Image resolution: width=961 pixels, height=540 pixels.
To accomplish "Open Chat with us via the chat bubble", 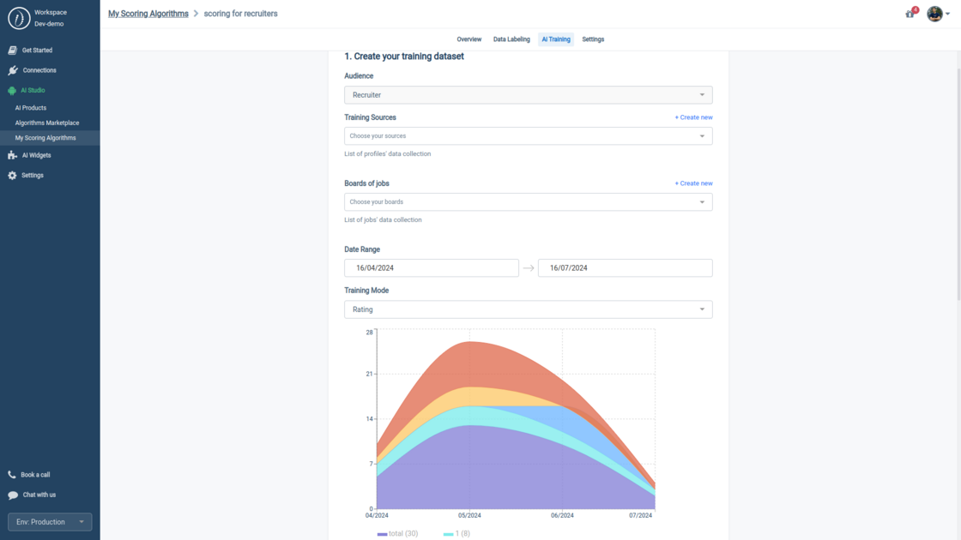I will pos(12,495).
